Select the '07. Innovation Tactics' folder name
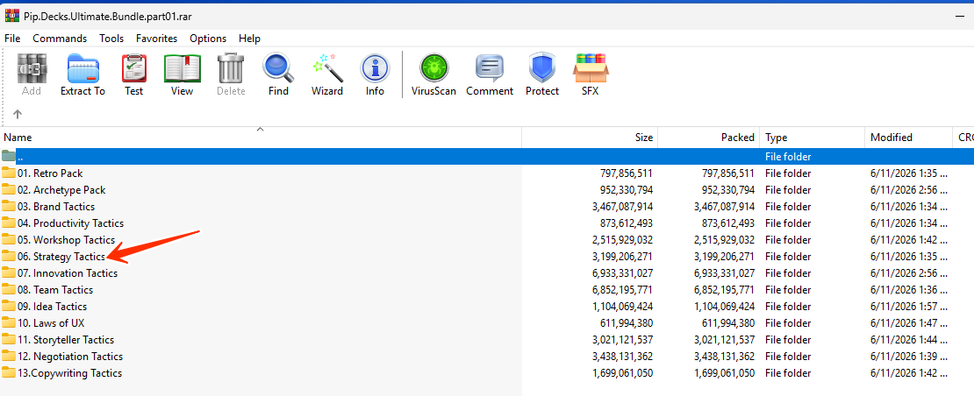974x396 pixels. [x=67, y=272]
